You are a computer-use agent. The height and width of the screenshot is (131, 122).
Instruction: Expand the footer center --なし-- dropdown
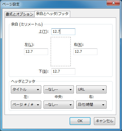(x=59, y=105)
